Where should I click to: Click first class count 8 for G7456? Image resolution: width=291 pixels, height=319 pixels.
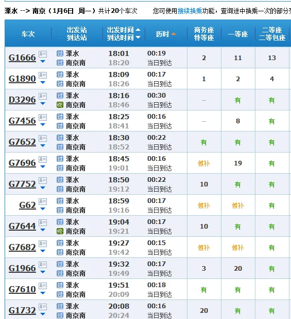(x=238, y=121)
